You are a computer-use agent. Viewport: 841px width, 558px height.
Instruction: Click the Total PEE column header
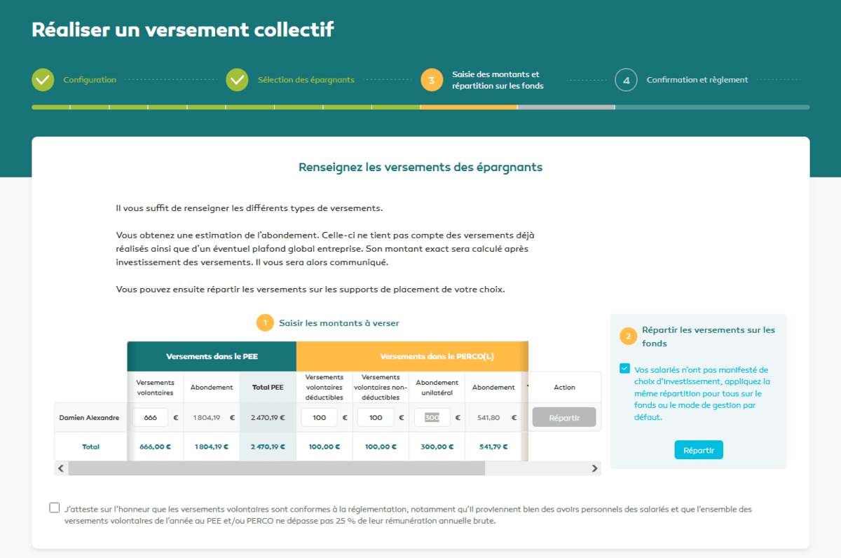pos(268,387)
